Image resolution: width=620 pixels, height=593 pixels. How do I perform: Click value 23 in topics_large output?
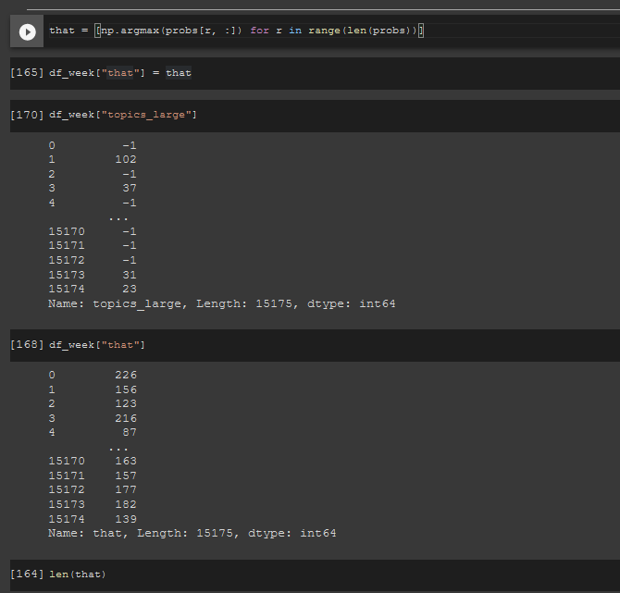[130, 289]
